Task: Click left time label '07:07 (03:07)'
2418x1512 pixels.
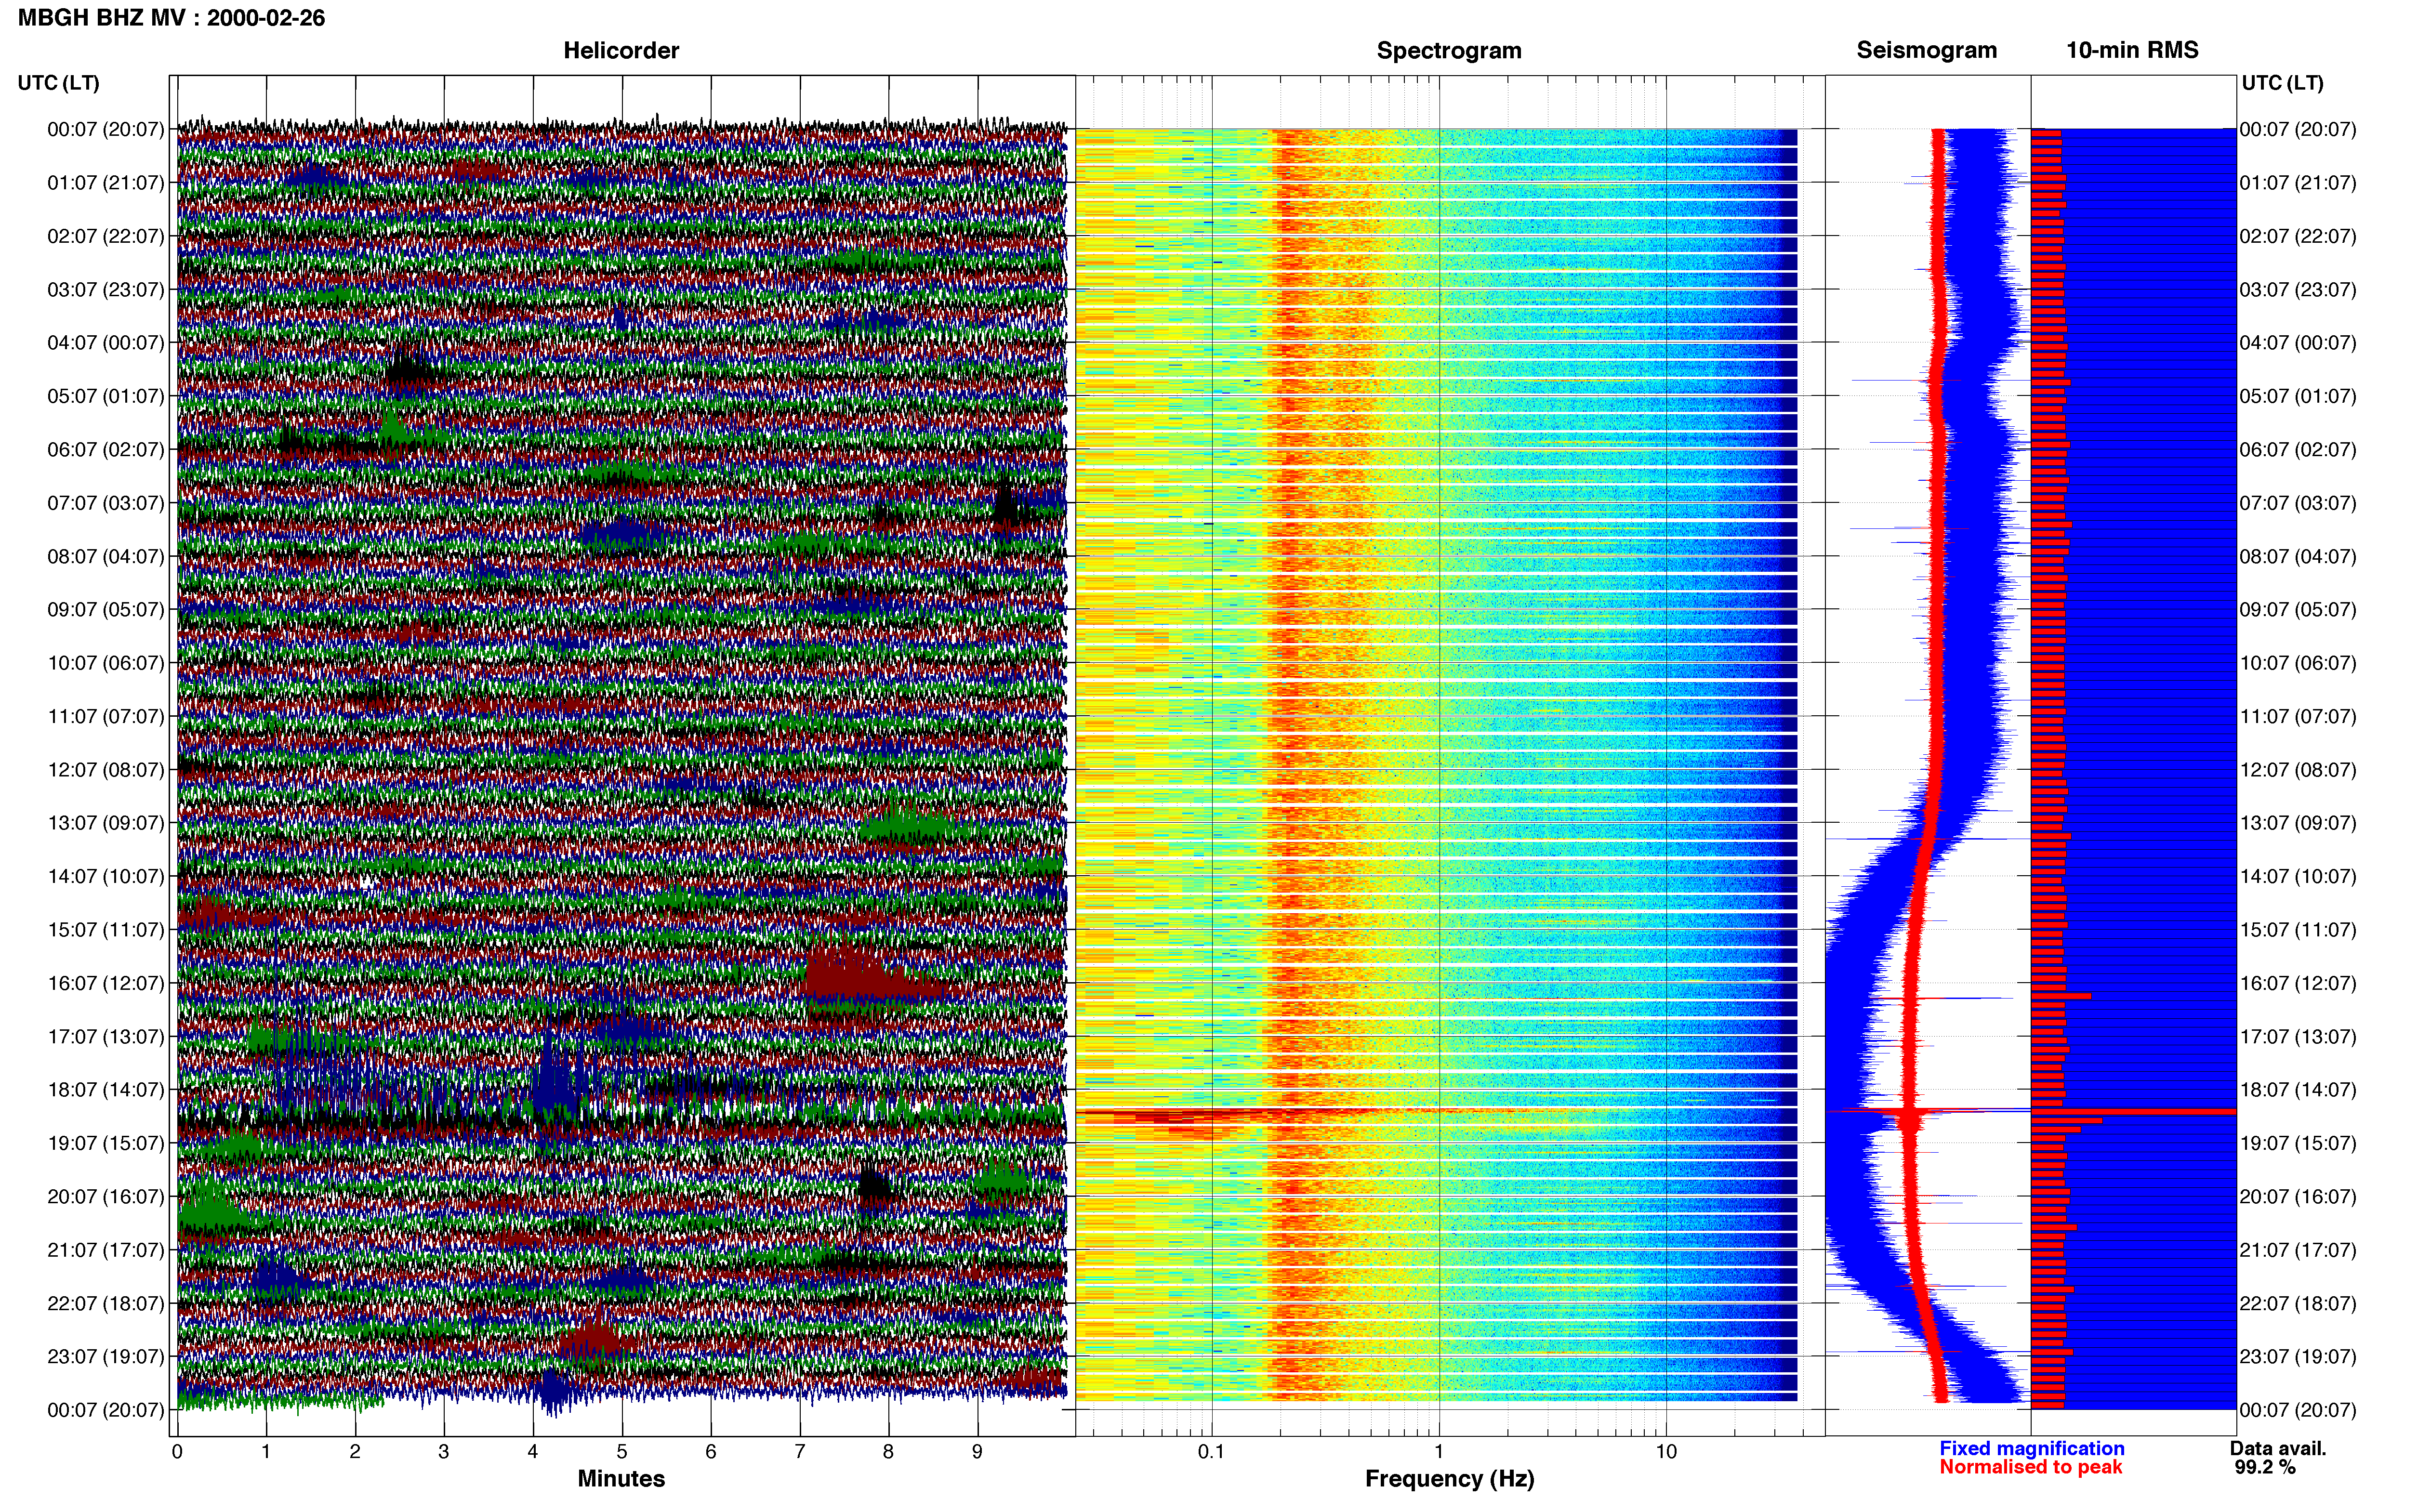Action: (105, 503)
